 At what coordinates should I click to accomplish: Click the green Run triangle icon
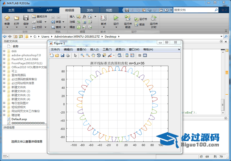click(116, 18)
